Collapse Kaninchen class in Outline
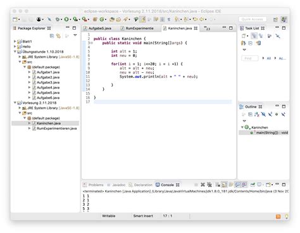 [x=242, y=127]
